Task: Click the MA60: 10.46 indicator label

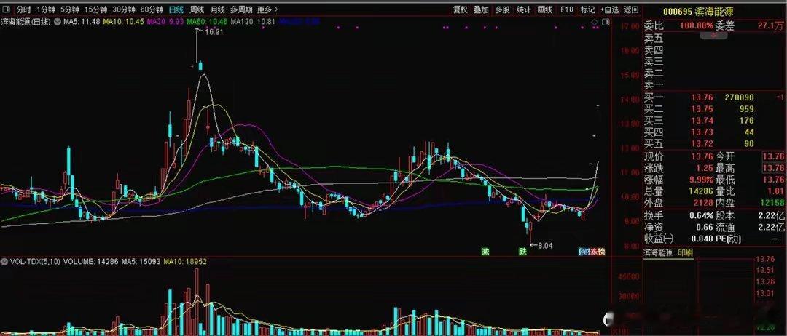Action: (207, 22)
